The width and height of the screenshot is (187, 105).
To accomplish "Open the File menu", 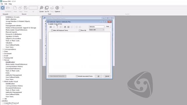I will pos(2,4).
